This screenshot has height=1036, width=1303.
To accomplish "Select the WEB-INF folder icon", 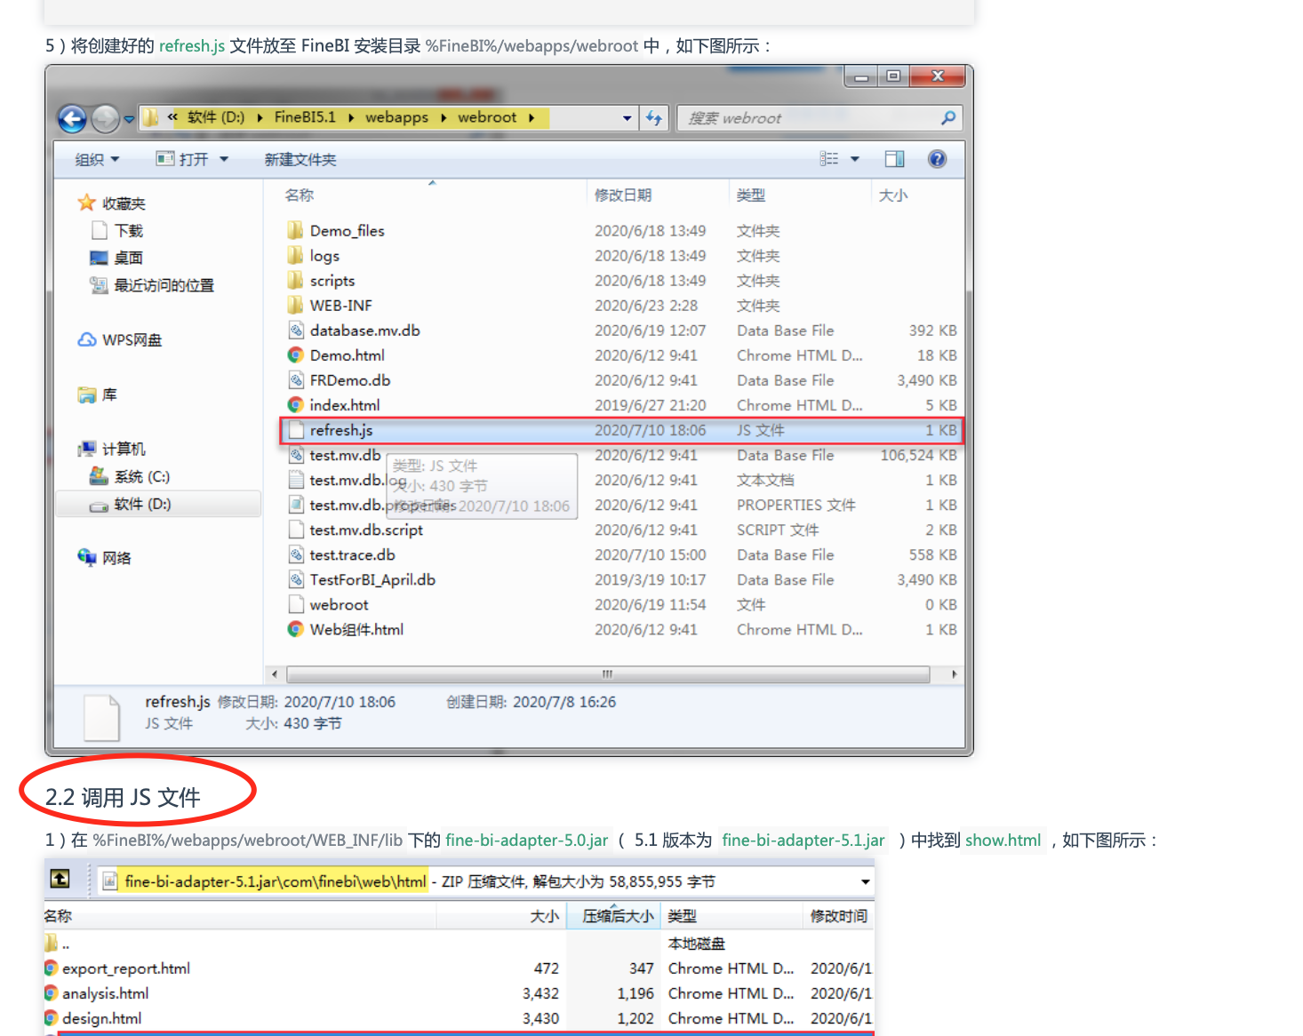I will coord(296,306).
